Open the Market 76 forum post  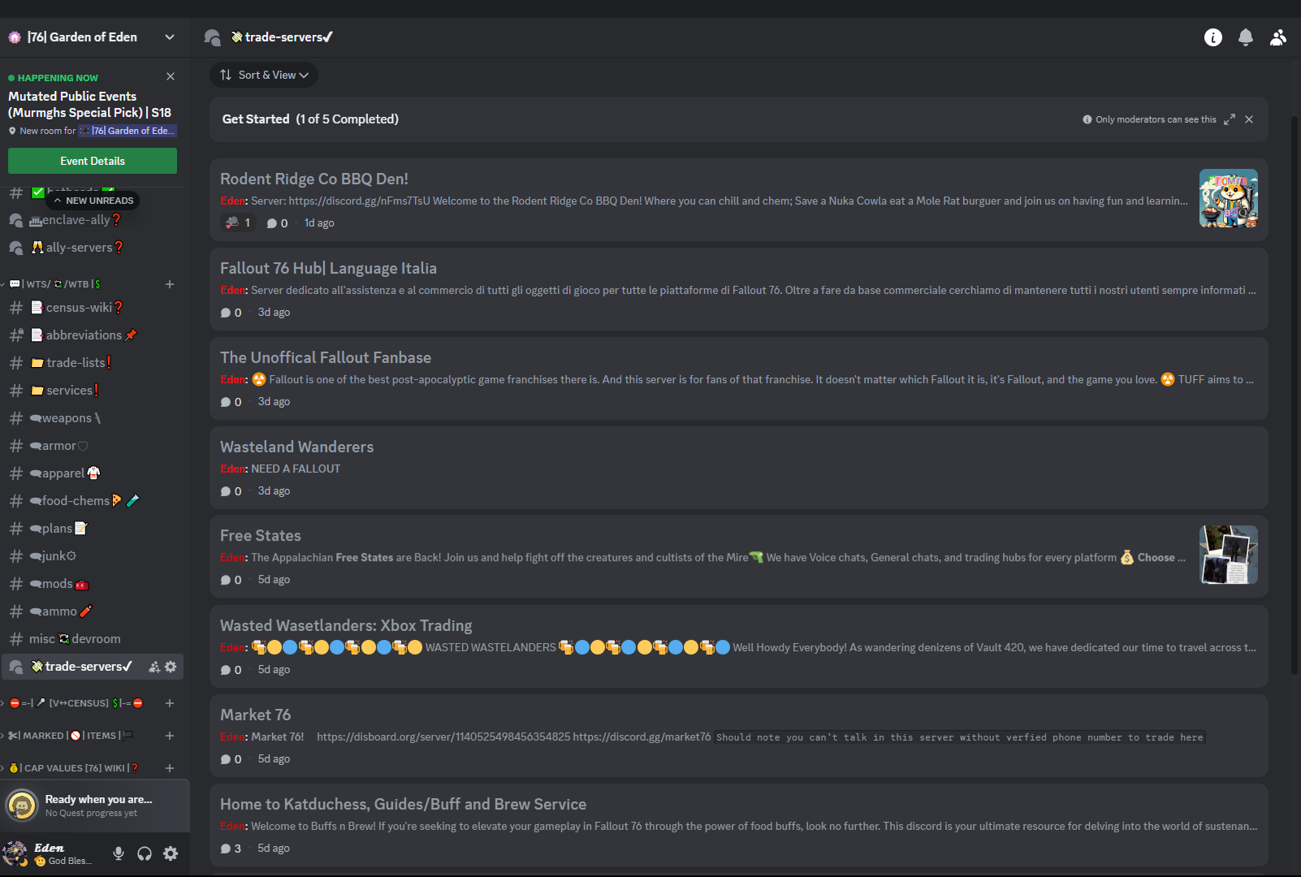click(x=739, y=736)
